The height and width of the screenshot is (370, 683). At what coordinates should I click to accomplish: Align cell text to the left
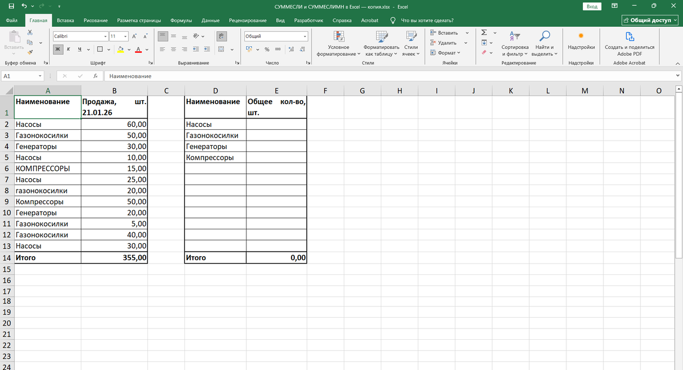(163, 49)
